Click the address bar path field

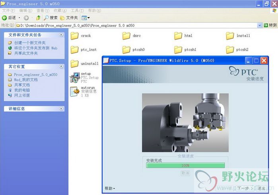(136, 26)
